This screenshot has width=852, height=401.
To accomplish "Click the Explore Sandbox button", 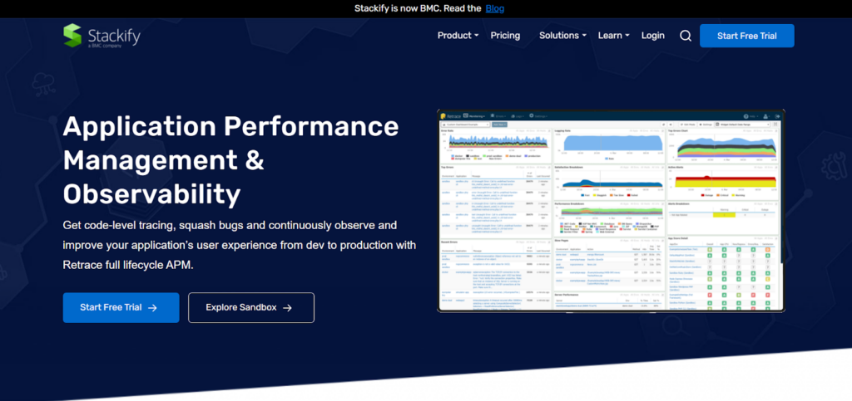I will tap(251, 307).
